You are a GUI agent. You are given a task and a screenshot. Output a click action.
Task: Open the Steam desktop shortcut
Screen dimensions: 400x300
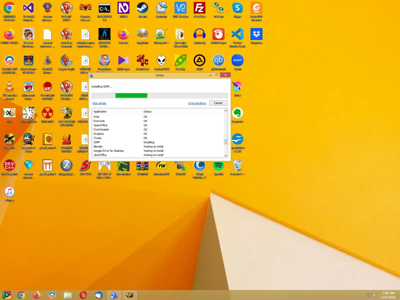pos(142,10)
